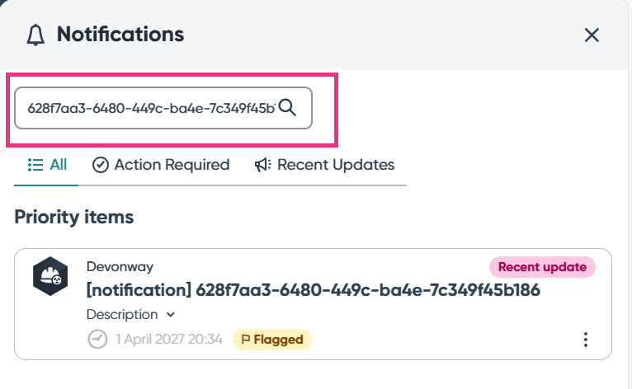Show the Recent Updates tab
This screenshot has width=632, height=389.
324,165
